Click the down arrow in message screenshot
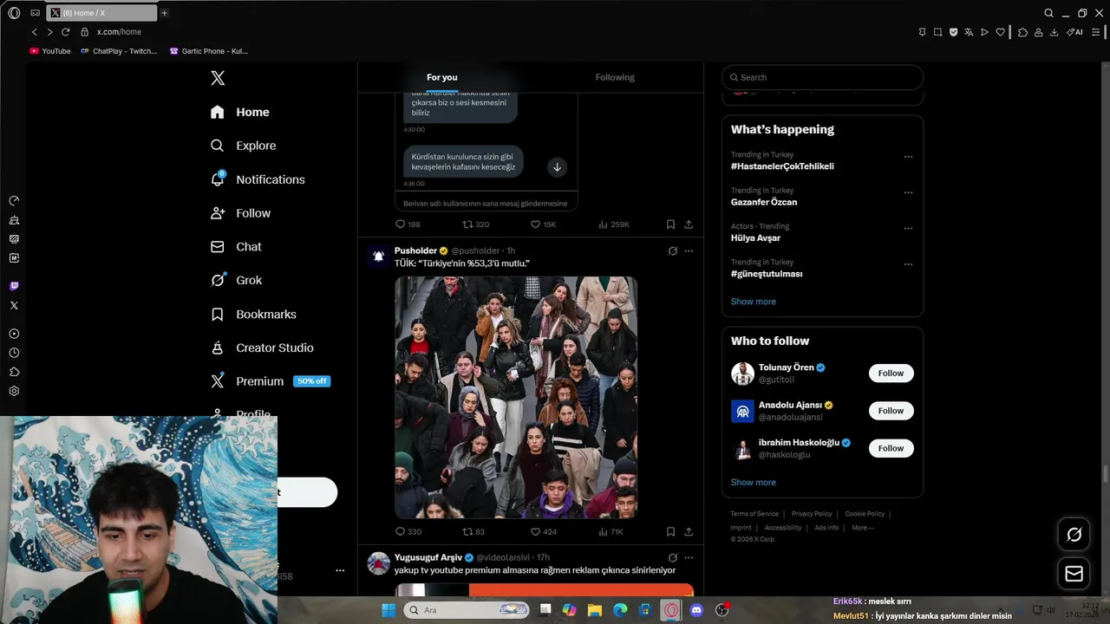This screenshot has height=624, width=1110. 557,166
